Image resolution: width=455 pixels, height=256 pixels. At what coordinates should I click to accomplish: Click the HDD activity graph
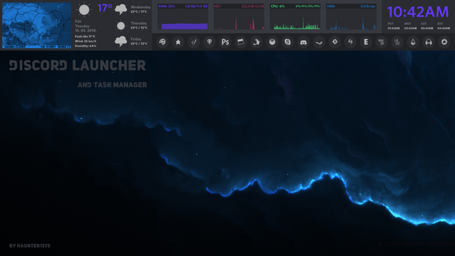click(x=351, y=17)
